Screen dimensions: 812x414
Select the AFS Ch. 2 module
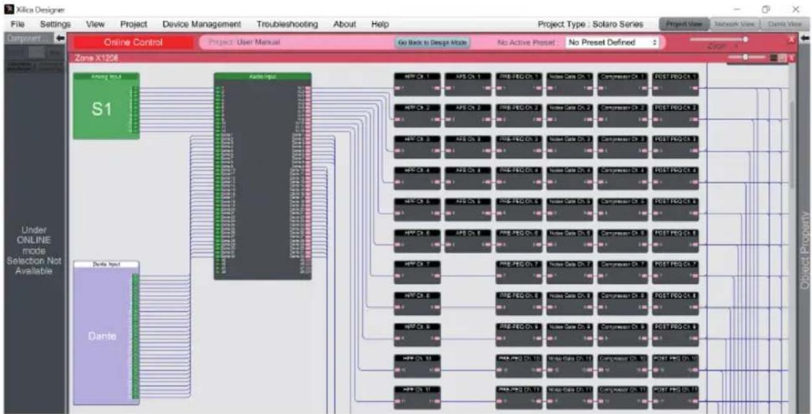click(468, 115)
